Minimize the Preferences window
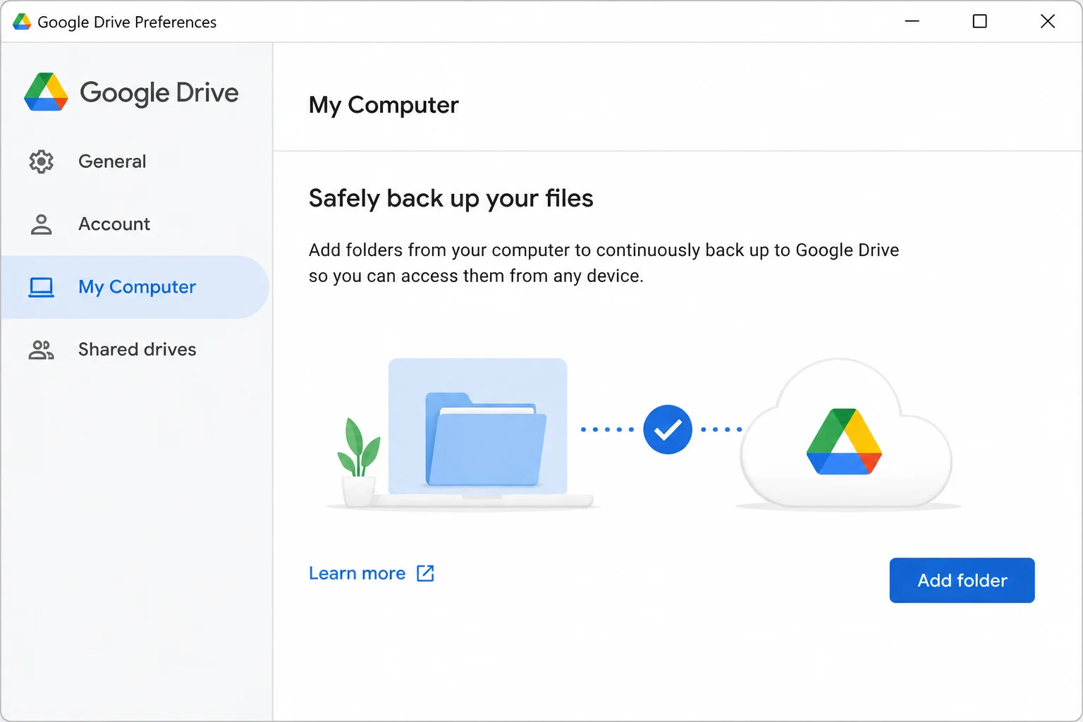Viewport: 1083px width, 722px height. [912, 22]
